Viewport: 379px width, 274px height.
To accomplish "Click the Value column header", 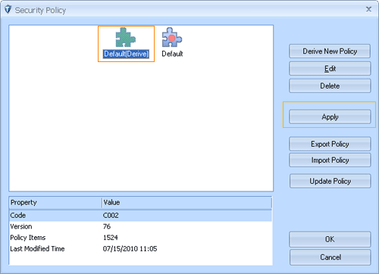I will pos(187,203).
